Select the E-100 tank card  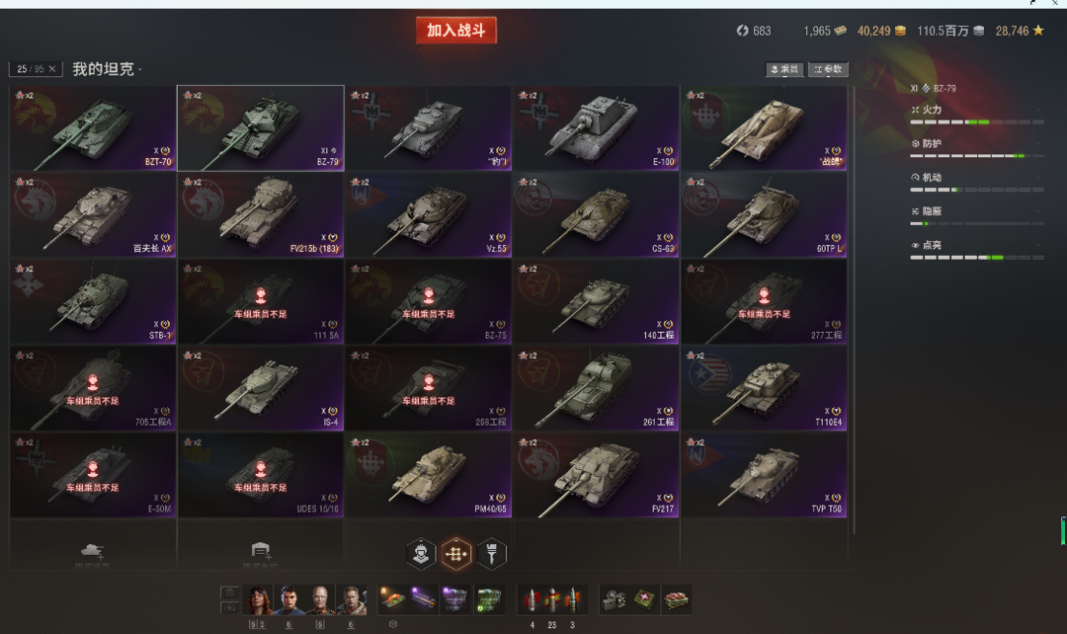596,128
